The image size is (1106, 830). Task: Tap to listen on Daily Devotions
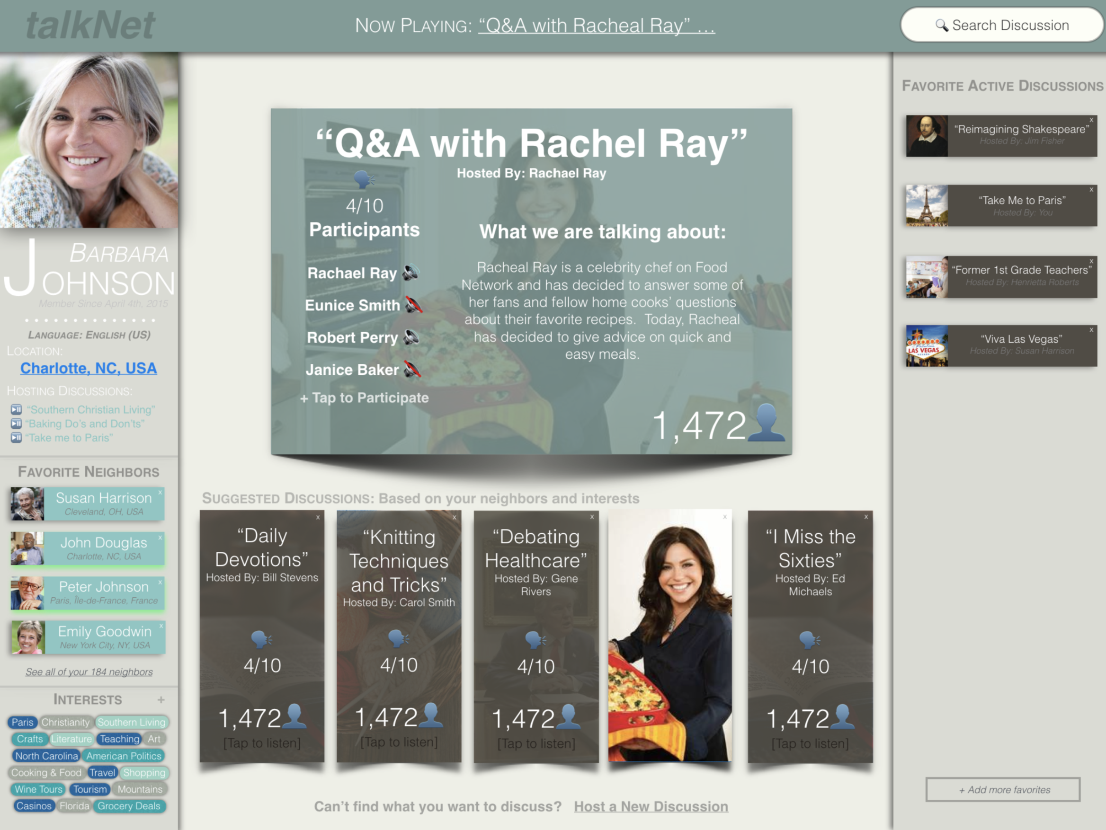pos(262,743)
